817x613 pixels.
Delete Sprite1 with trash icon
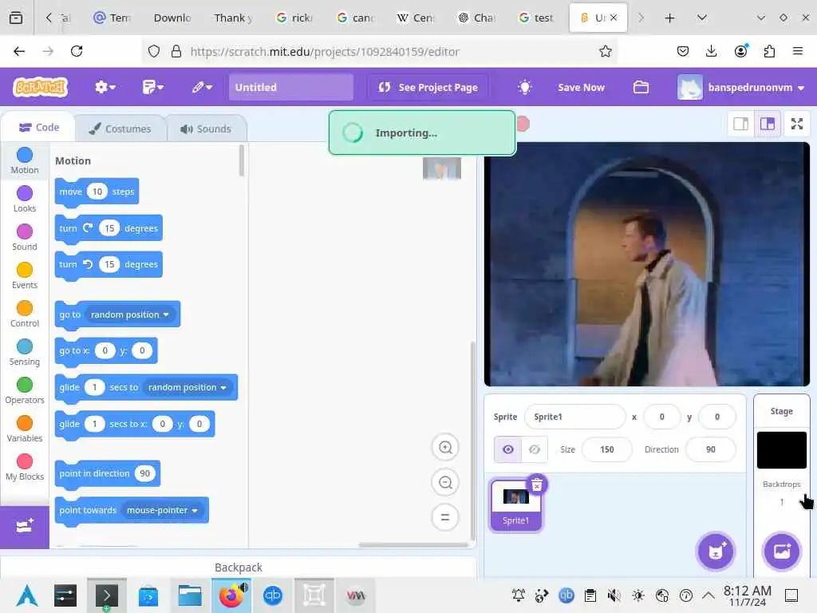coord(537,485)
